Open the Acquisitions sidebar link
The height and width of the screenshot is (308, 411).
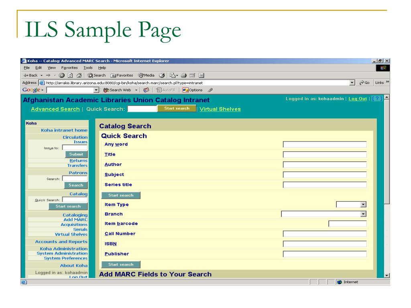(74, 225)
